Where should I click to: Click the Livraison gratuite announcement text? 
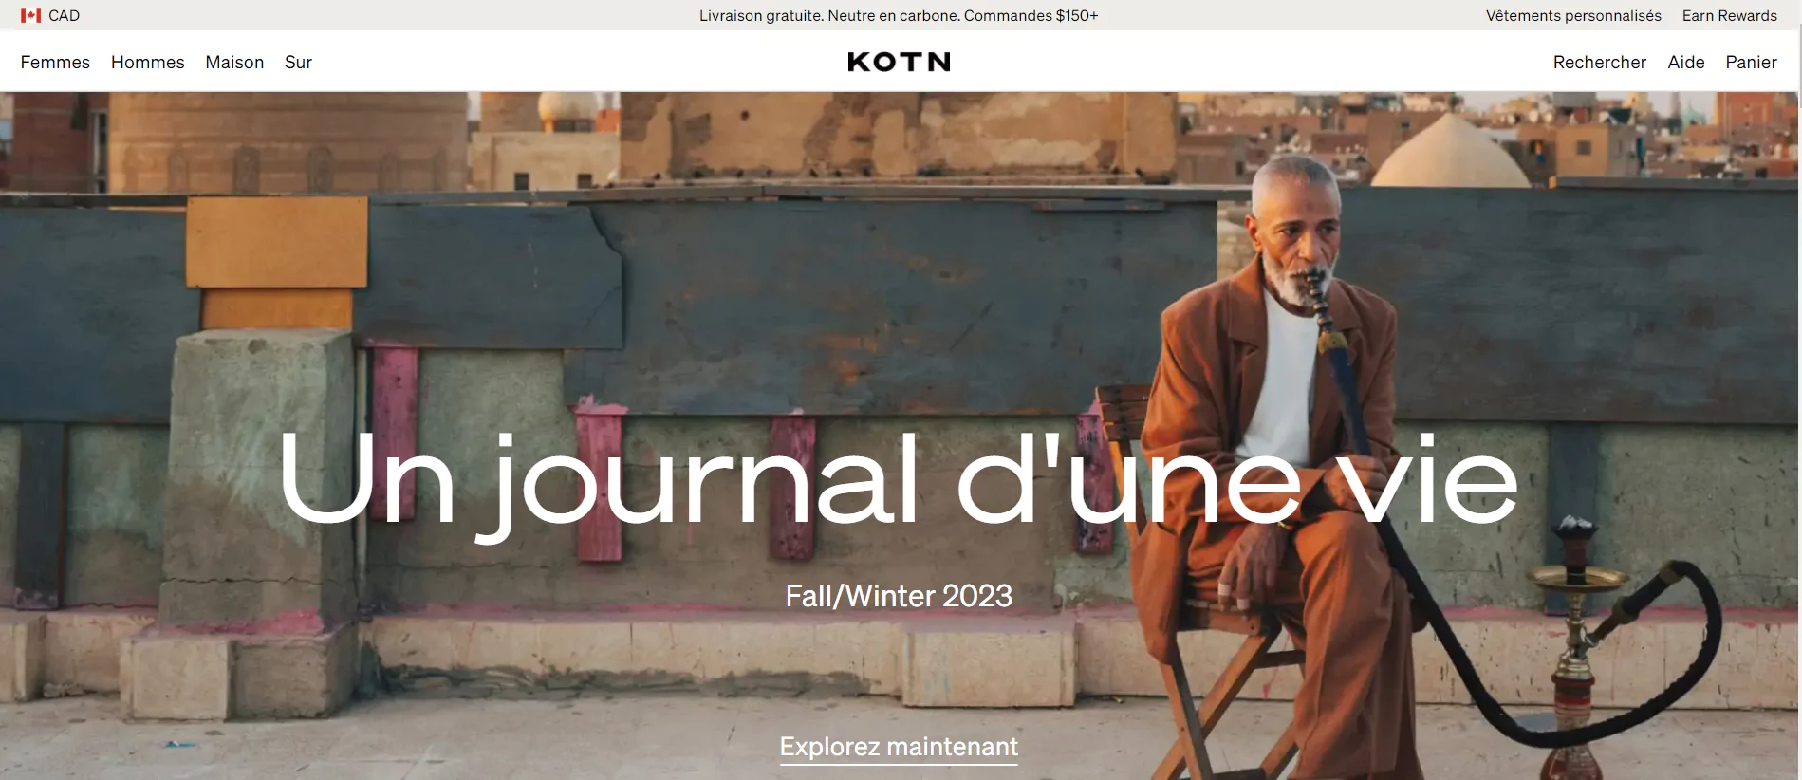point(899,15)
